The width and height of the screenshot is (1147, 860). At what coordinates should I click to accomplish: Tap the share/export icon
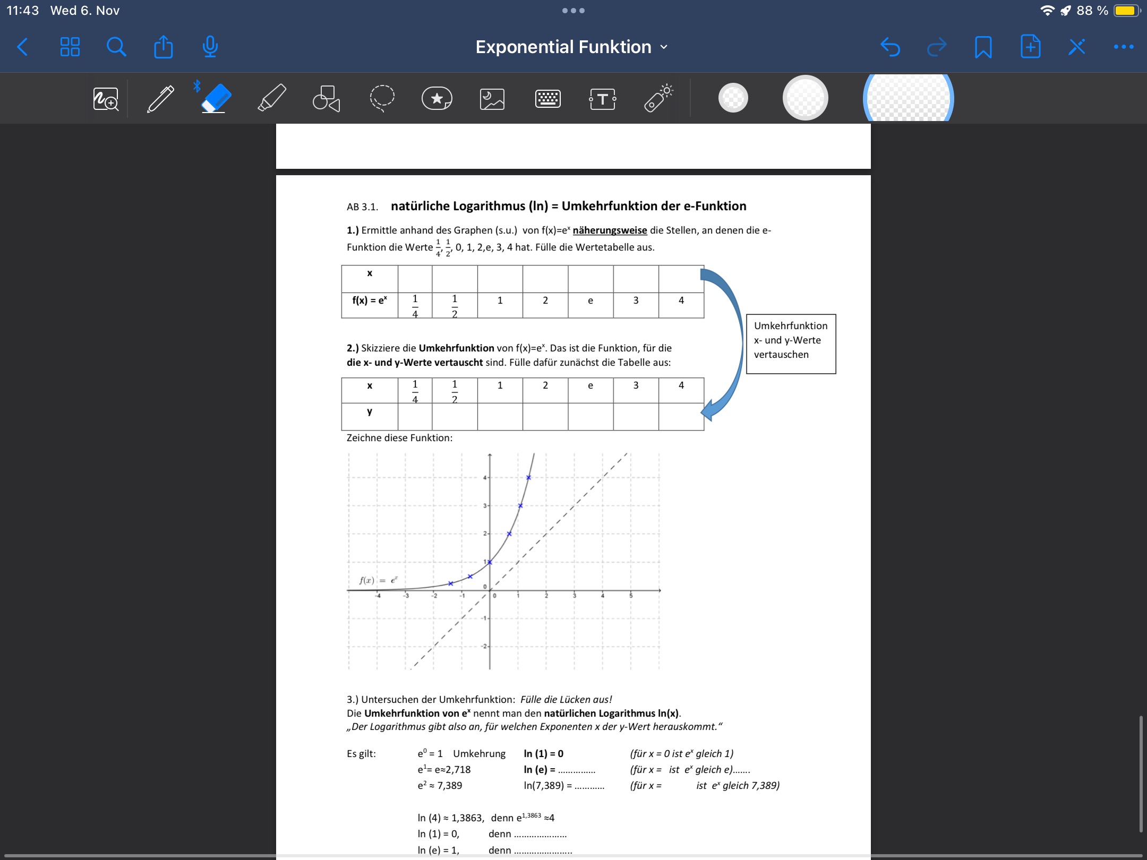coord(163,47)
